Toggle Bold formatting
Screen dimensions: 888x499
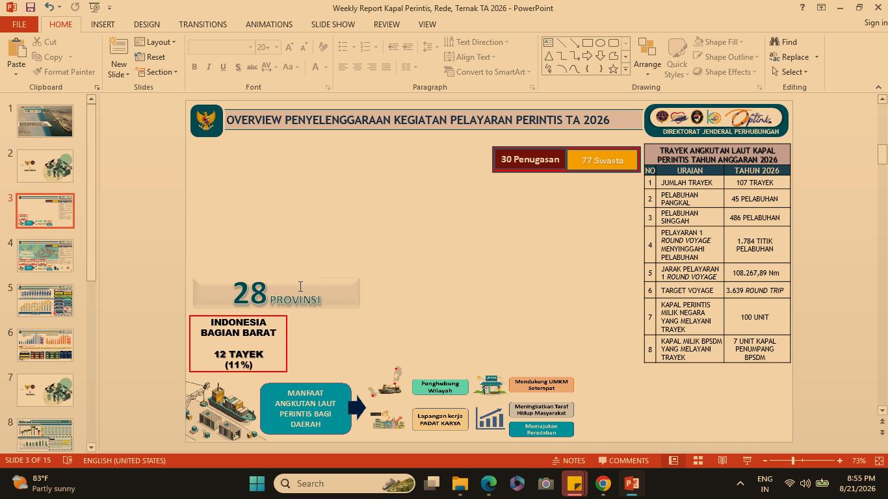click(194, 67)
